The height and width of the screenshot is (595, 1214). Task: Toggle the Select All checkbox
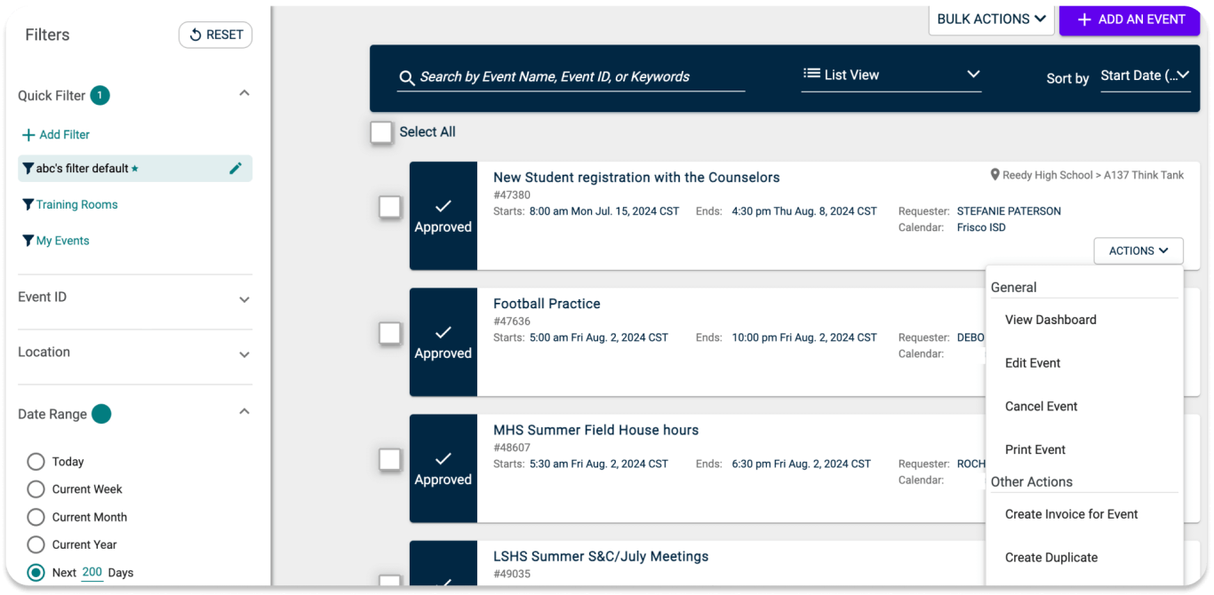[x=381, y=131]
